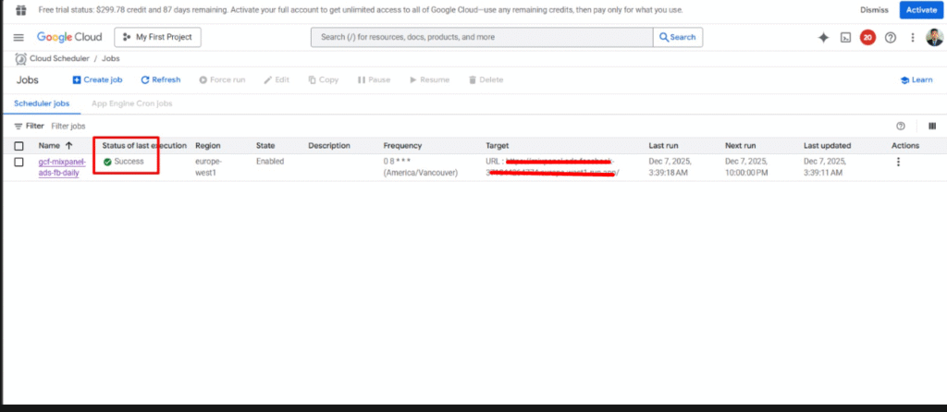
Task: Open notifications badge showing 20
Action: point(867,37)
